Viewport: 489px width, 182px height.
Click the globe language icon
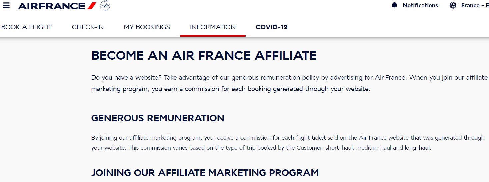[x=453, y=5]
